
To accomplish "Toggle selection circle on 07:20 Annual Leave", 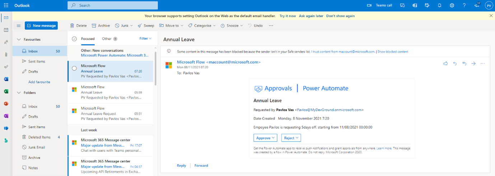I will tap(74, 68).
